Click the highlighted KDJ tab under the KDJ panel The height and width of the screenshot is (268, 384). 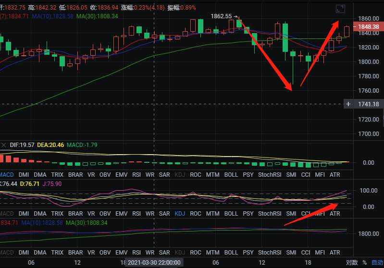(x=180, y=214)
